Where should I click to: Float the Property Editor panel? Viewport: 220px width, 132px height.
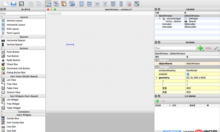[x=159, y=42]
